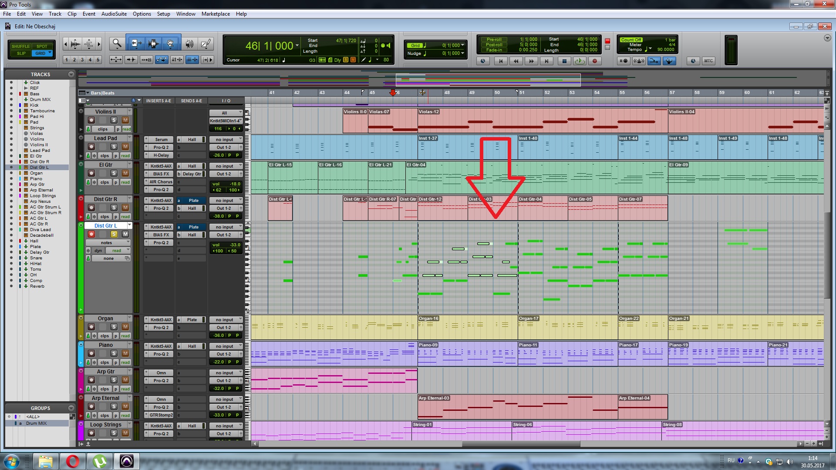Open Opera browser from taskbar
Image resolution: width=836 pixels, height=470 pixels.
point(72,461)
